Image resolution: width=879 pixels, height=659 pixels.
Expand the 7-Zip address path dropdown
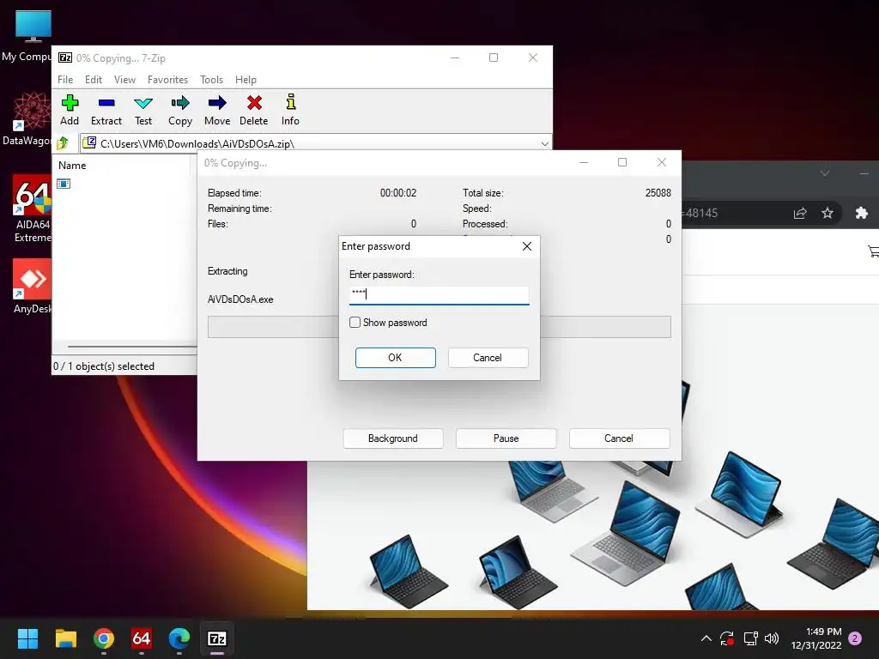544,144
